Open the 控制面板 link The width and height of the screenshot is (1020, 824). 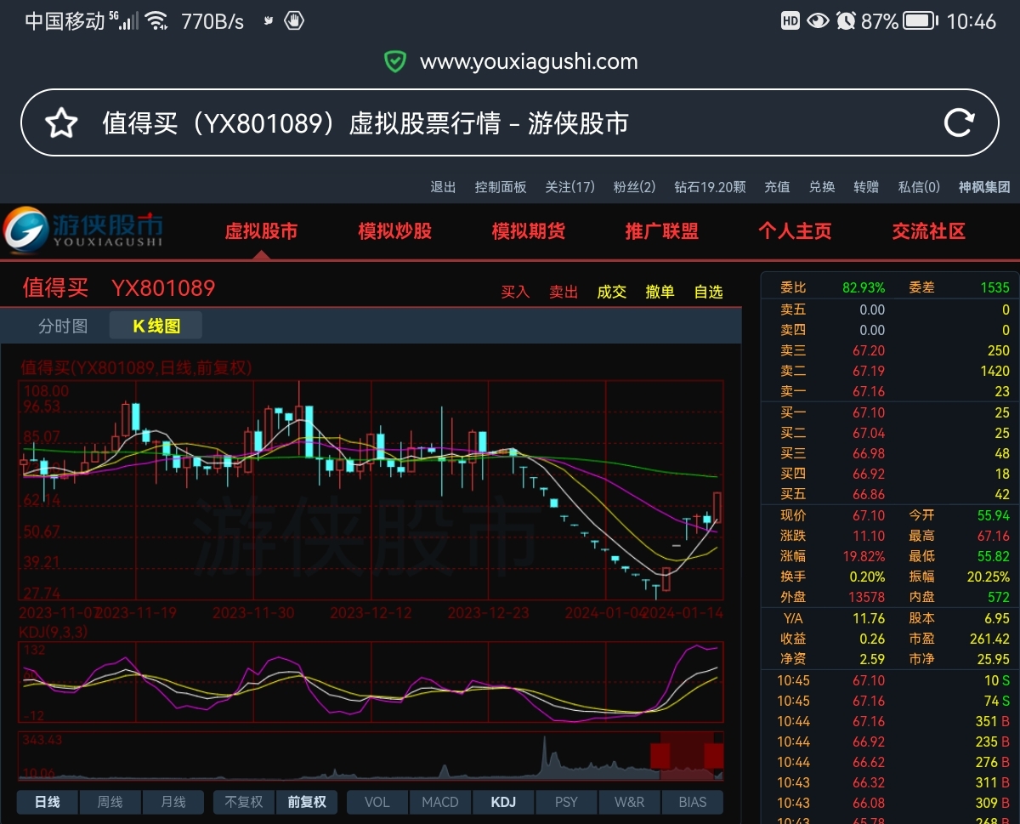(x=501, y=187)
